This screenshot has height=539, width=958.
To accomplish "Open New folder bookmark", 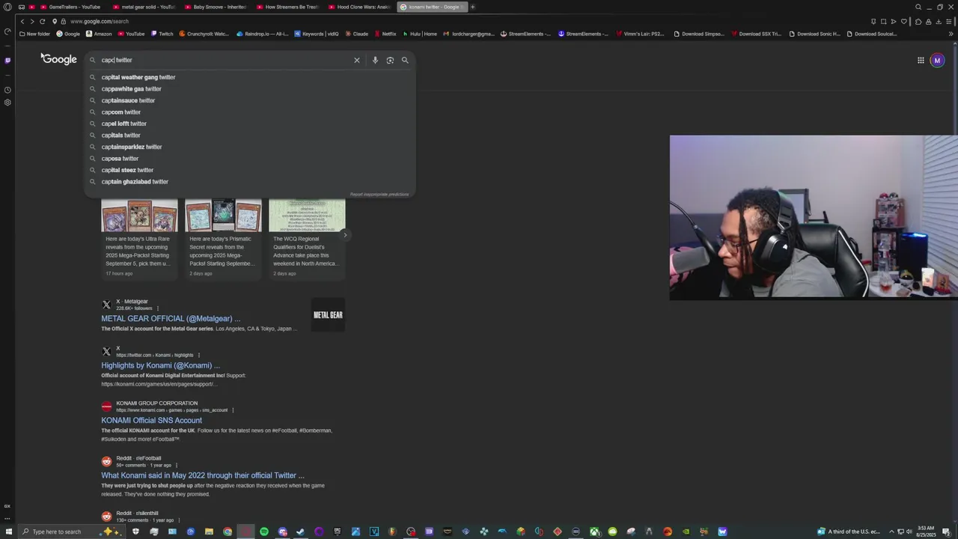I will (x=34, y=34).
